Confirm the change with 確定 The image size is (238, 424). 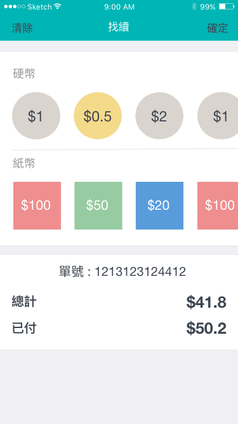(218, 28)
